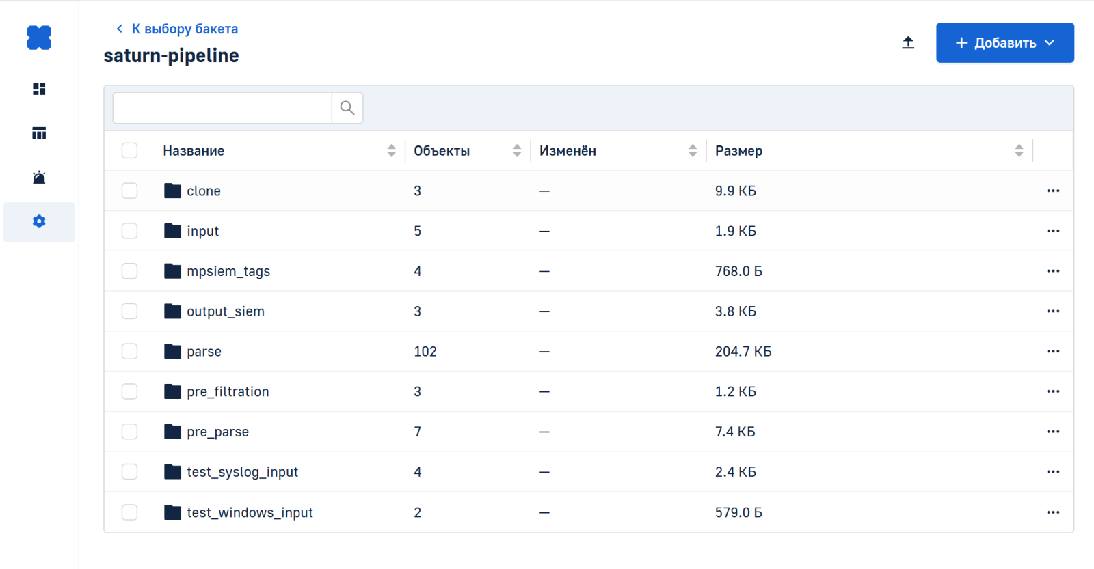Open the settings gear in sidebar
Image resolution: width=1094 pixels, height=569 pixels.
(x=39, y=221)
